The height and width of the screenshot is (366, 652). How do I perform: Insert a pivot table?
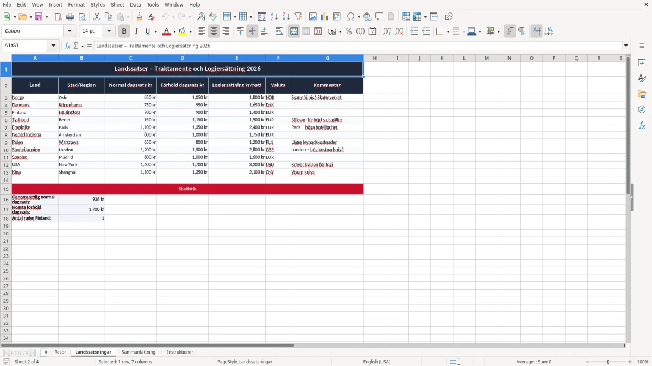pyautogui.click(x=337, y=17)
